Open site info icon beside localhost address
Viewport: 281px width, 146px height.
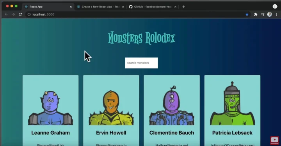[29, 14]
